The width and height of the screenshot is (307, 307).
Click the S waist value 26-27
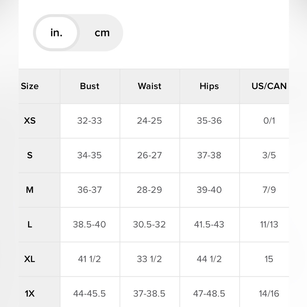coord(149,155)
